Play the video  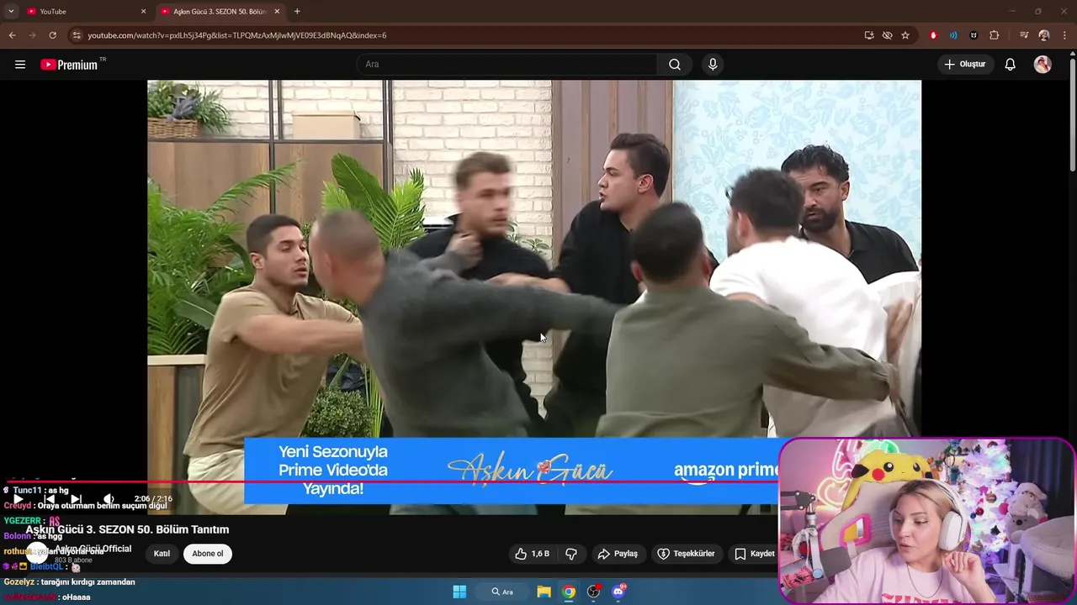(x=18, y=499)
